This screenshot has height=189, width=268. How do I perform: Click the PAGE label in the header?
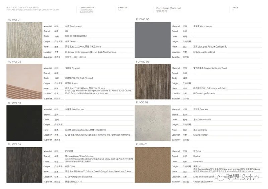pos(236,7)
